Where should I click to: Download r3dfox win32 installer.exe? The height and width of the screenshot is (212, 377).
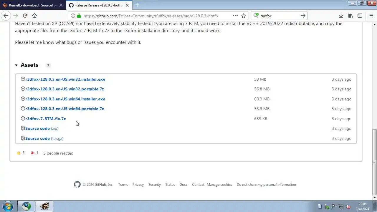click(x=65, y=79)
